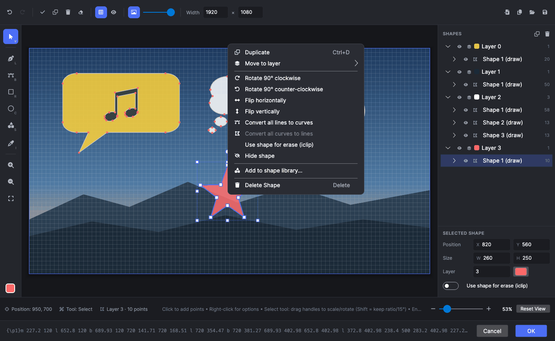Choose Duplicate from the context menu
The height and width of the screenshot is (341, 555).
click(x=296, y=52)
